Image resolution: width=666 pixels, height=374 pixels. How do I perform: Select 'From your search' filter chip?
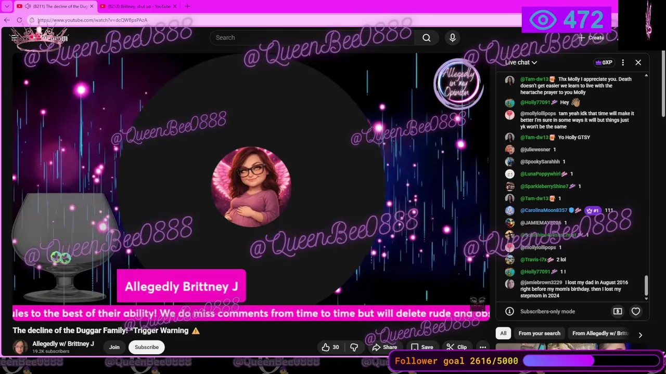click(x=540, y=333)
